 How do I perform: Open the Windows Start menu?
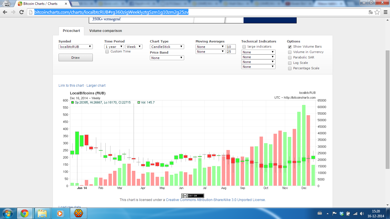(7, 213)
